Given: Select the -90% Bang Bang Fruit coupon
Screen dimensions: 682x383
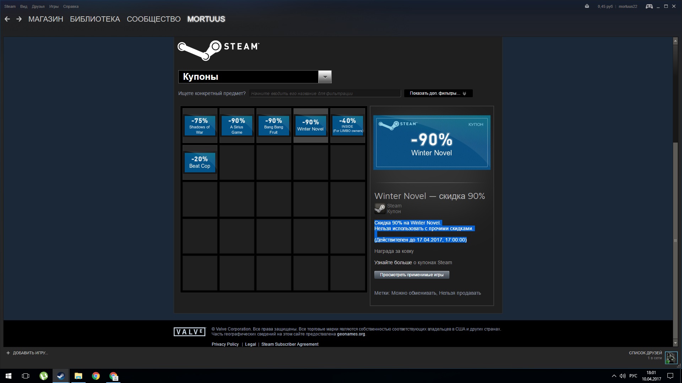Looking at the screenshot, I should 274,126.
